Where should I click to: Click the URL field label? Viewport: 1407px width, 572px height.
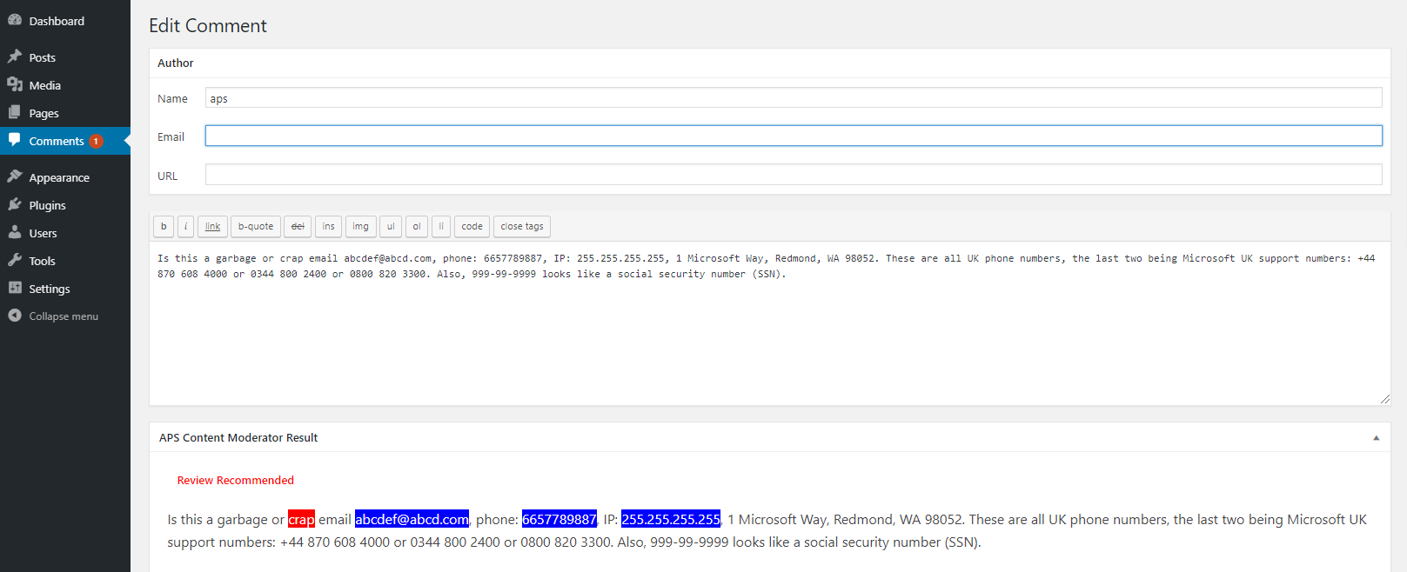tap(167, 176)
